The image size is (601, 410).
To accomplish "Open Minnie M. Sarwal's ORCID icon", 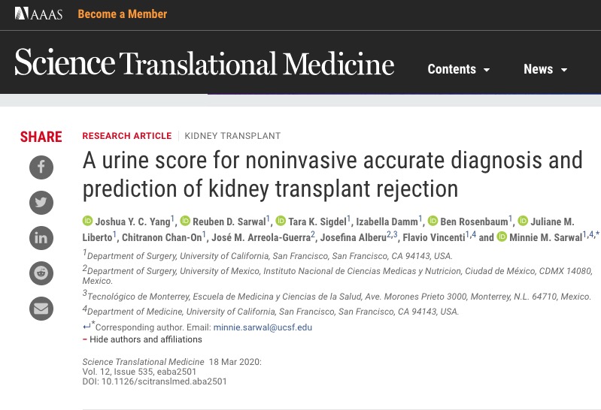I will pos(502,237).
